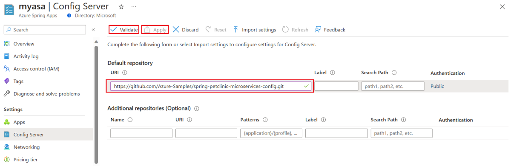
Task: Click the Public authentication link
Action: [x=437, y=86]
